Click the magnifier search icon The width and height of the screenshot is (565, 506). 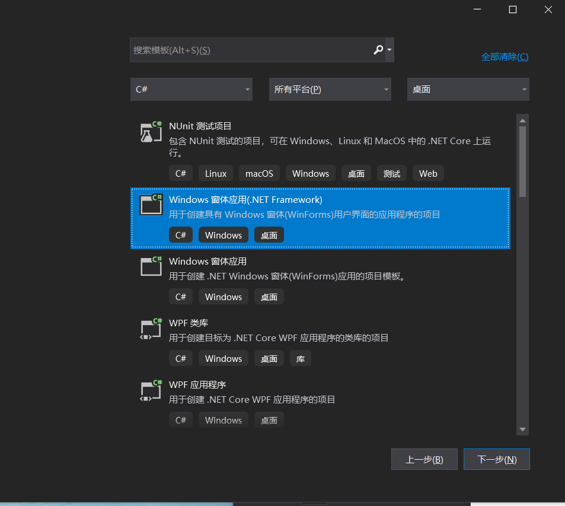click(378, 50)
